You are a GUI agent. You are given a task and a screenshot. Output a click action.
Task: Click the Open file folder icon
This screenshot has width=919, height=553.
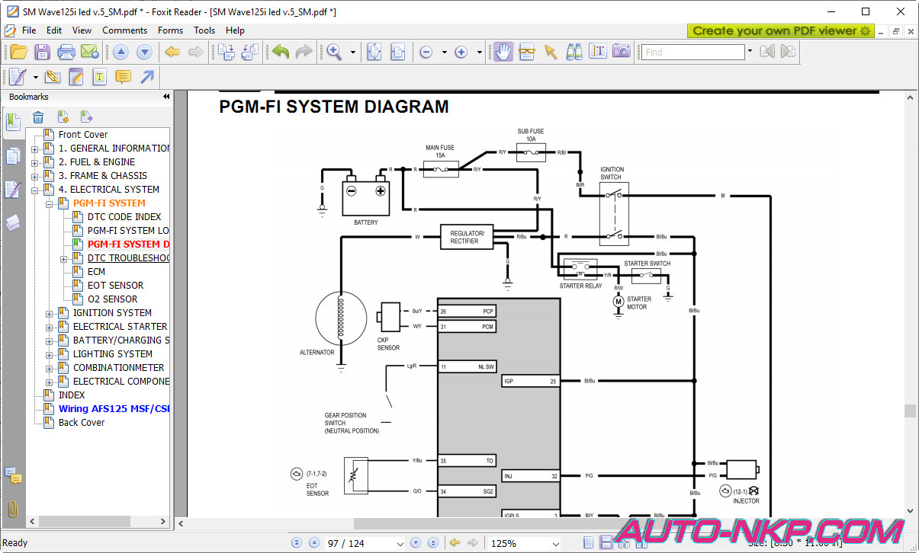click(18, 52)
